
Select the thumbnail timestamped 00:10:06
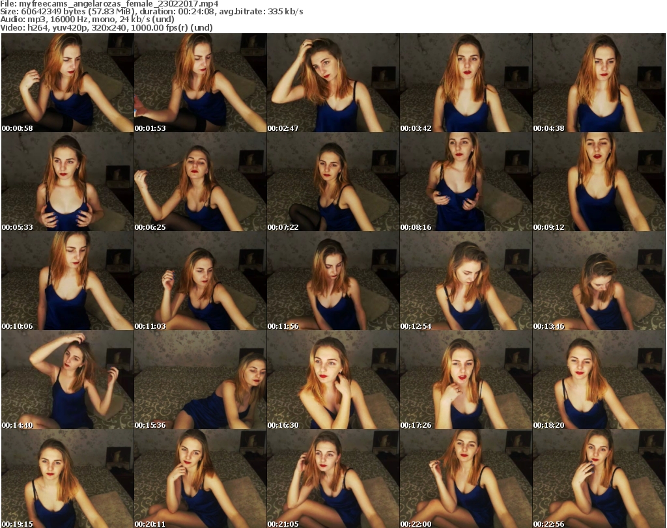pos(68,281)
